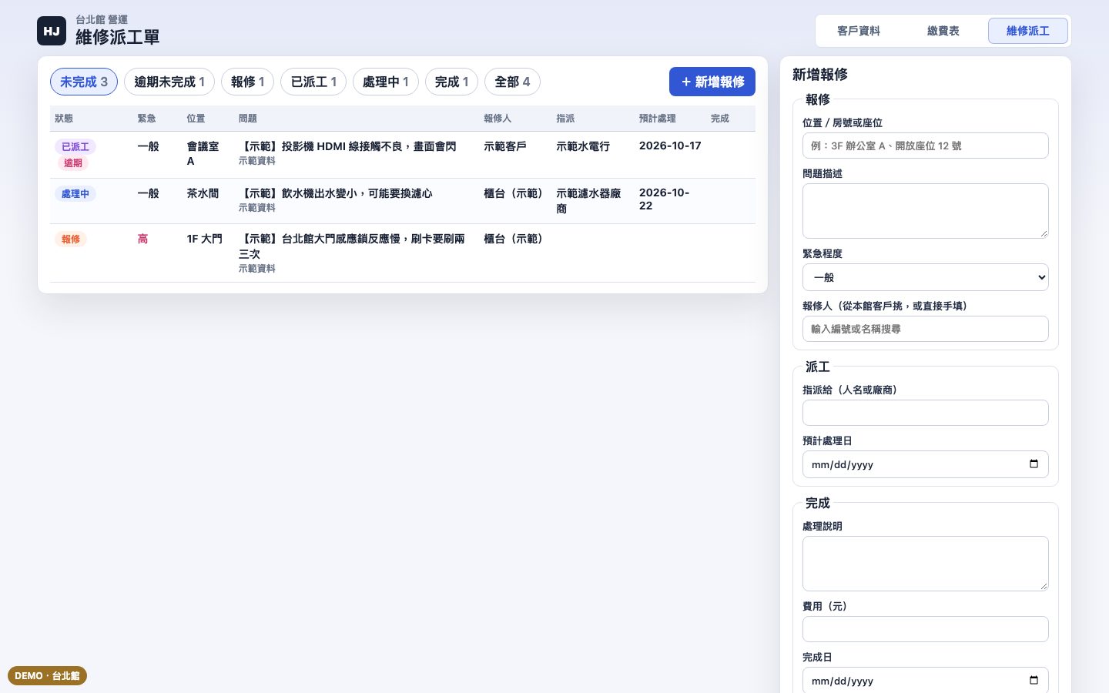Click the DEMO · 台北館 badge
This screenshot has height=693, width=1109.
[x=47, y=675]
